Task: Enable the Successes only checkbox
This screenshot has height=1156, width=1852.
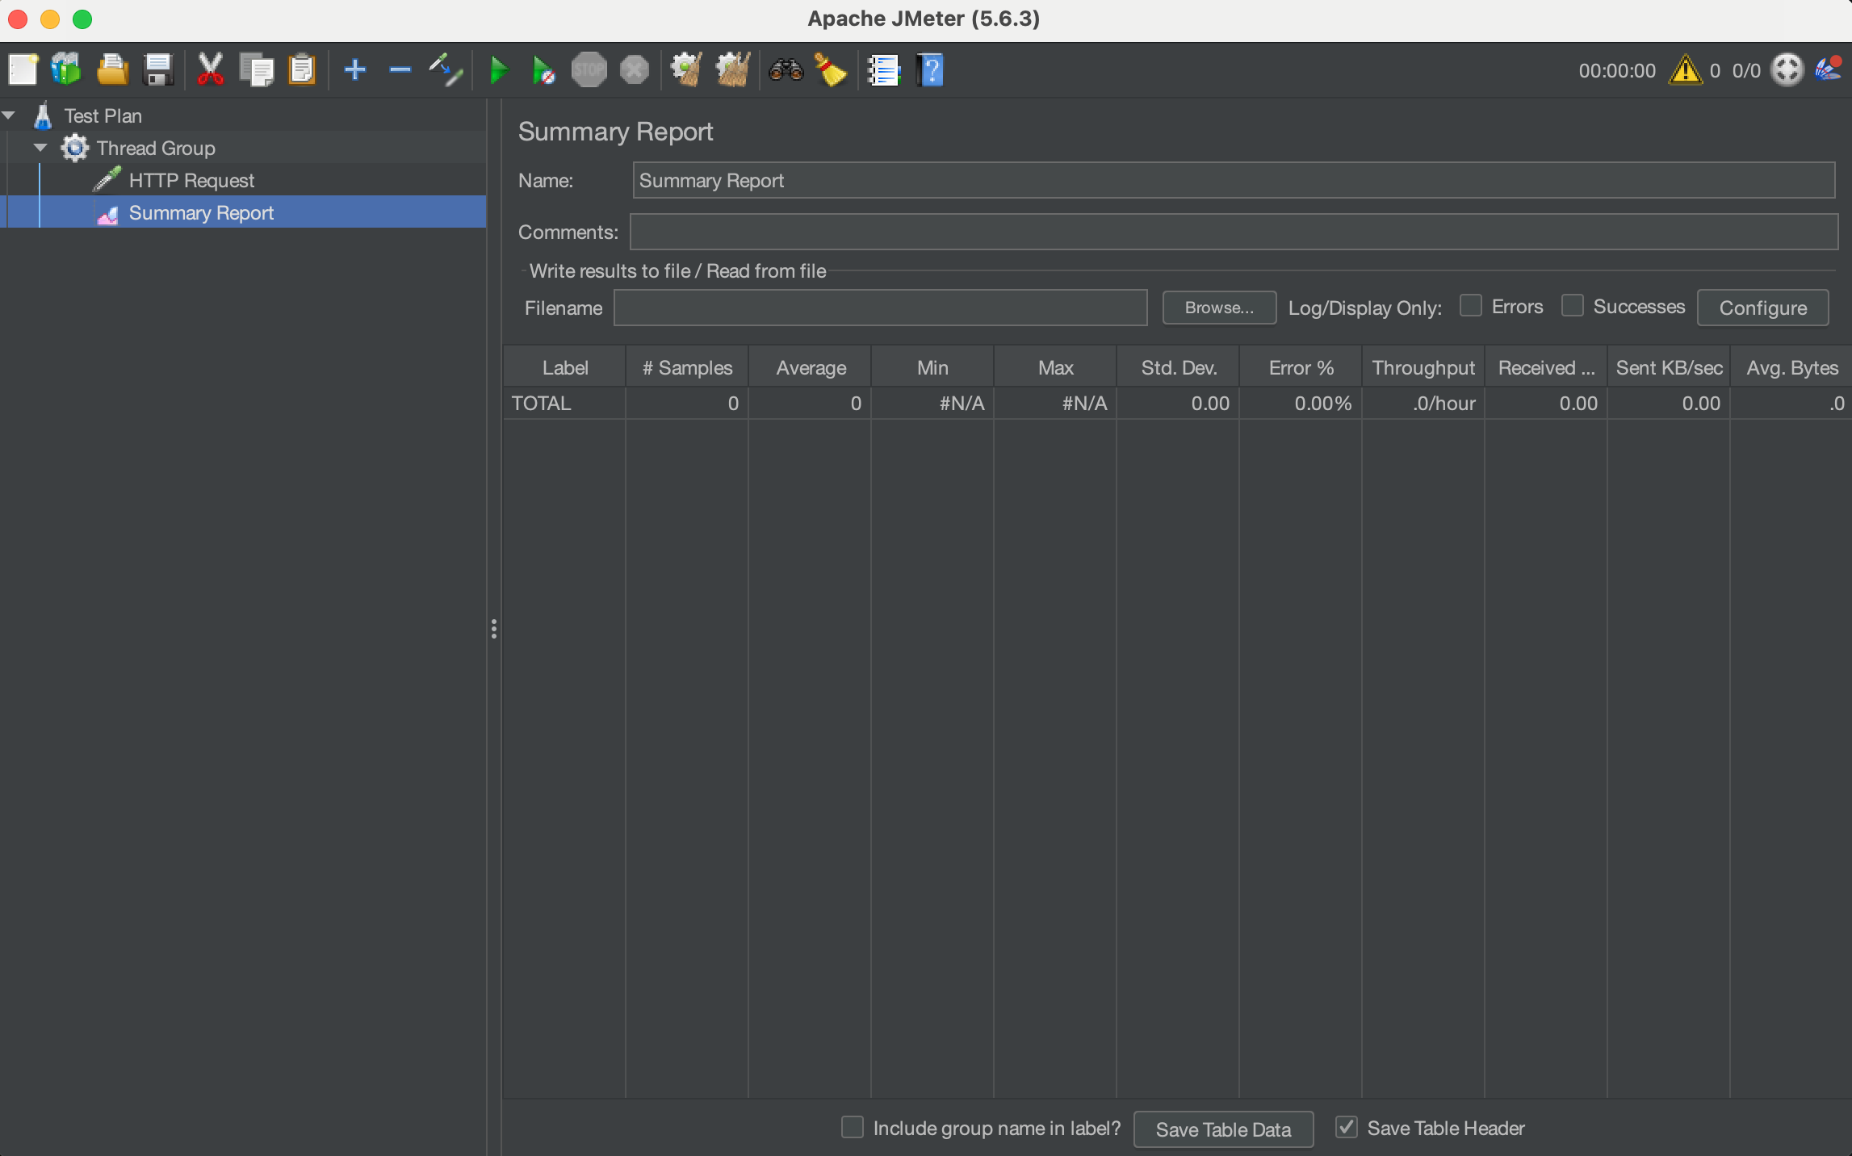Action: click(x=1573, y=306)
